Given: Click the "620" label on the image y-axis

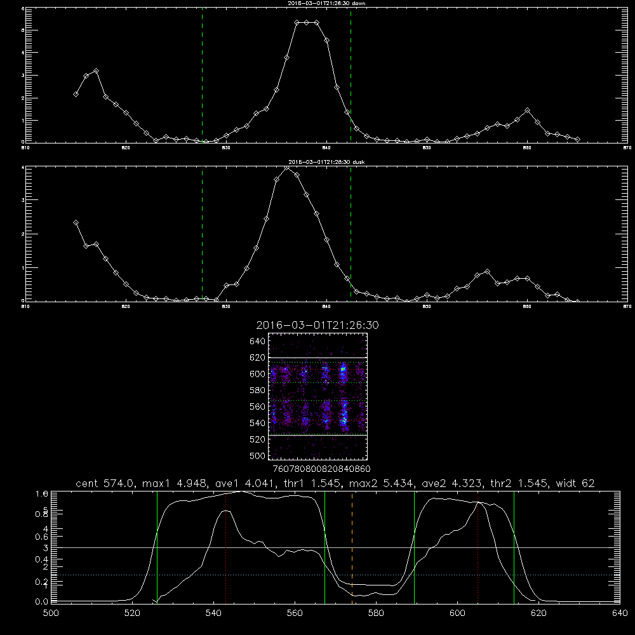Looking at the screenshot, I should coord(258,358).
